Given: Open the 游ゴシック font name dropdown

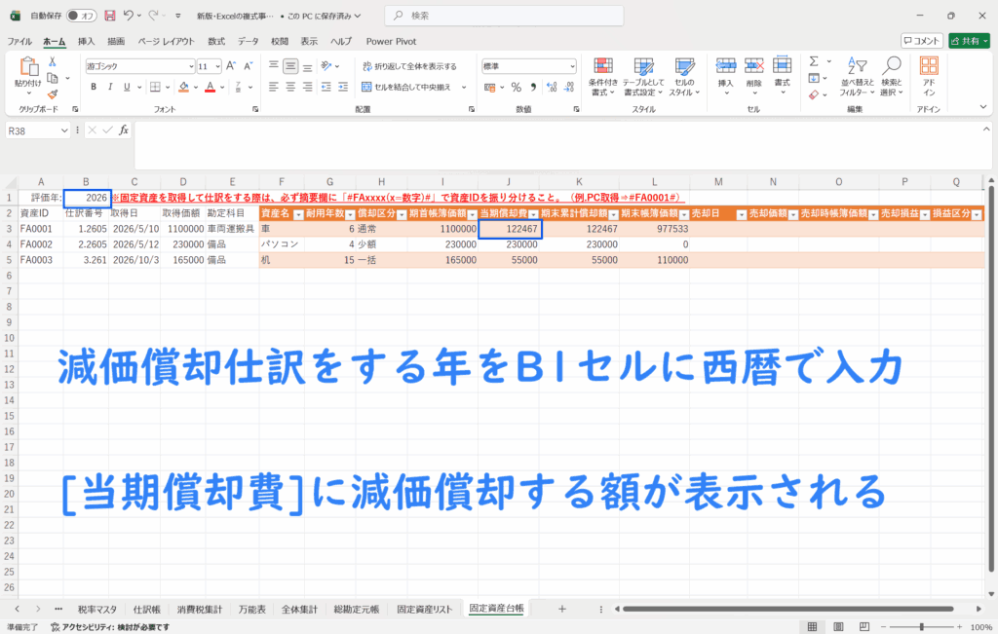Looking at the screenshot, I should tap(190, 66).
